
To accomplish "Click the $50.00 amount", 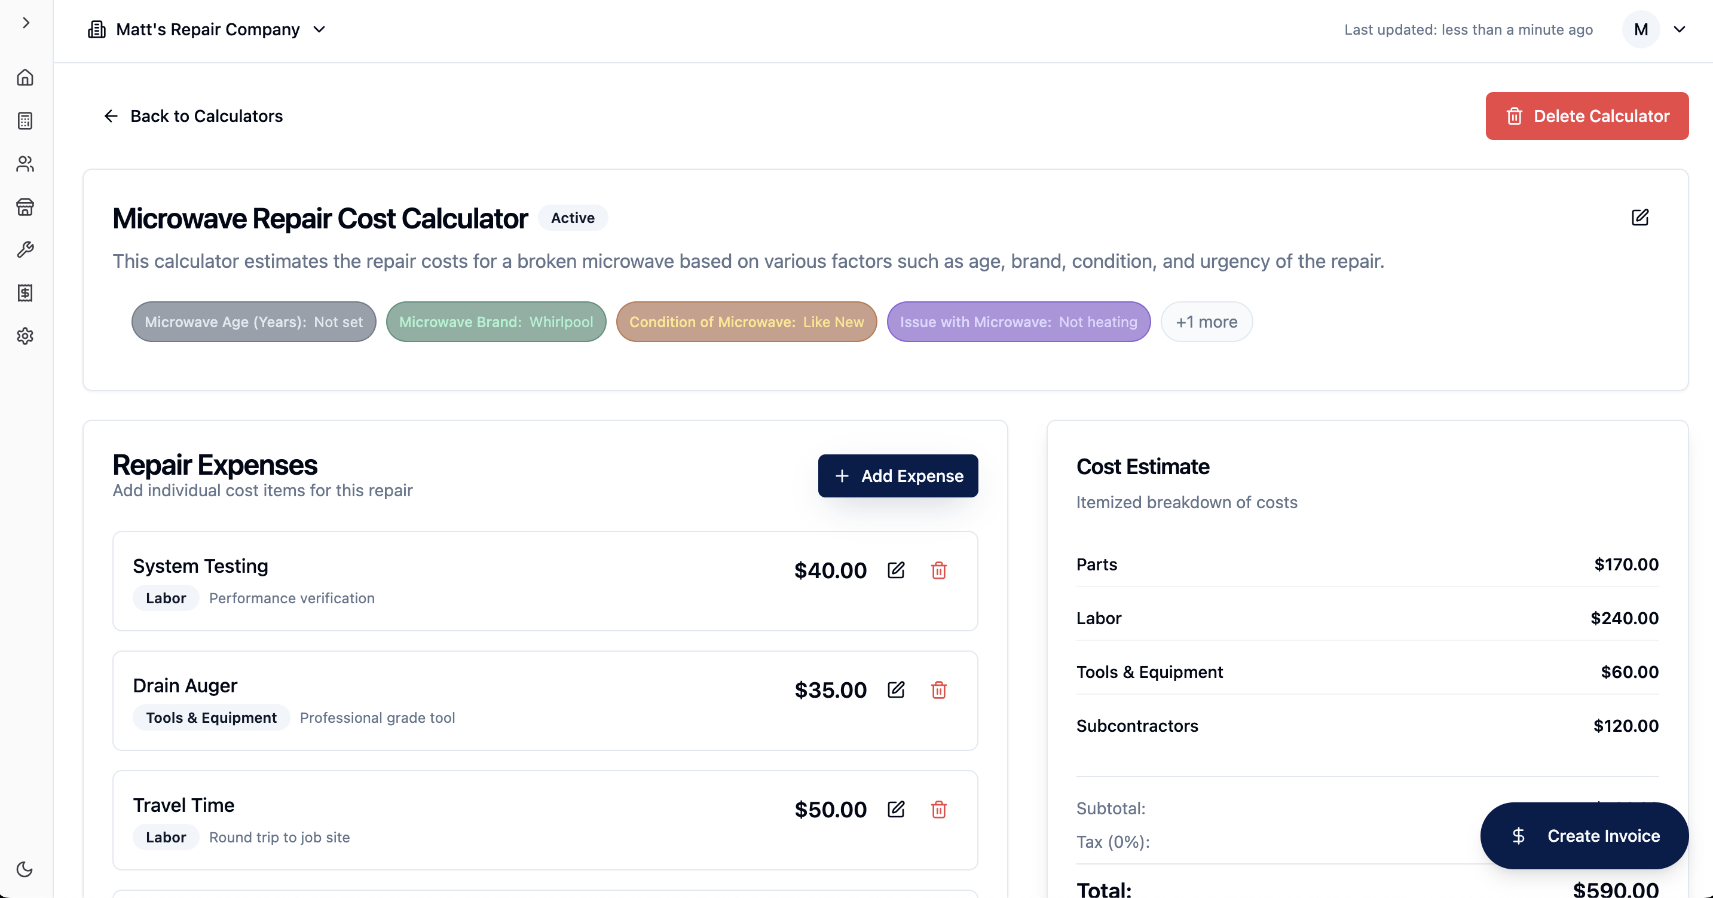I will click(830, 810).
